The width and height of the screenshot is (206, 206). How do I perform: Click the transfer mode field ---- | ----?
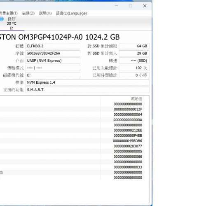[x=53, y=68]
